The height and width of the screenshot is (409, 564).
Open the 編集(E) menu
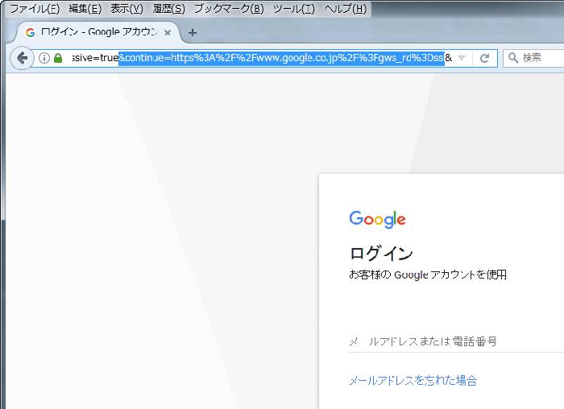click(x=85, y=9)
